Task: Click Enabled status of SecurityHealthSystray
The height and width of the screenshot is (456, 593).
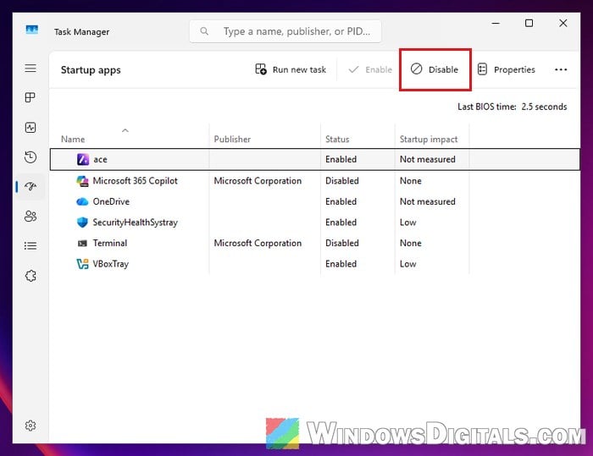Action: pyautogui.click(x=341, y=223)
